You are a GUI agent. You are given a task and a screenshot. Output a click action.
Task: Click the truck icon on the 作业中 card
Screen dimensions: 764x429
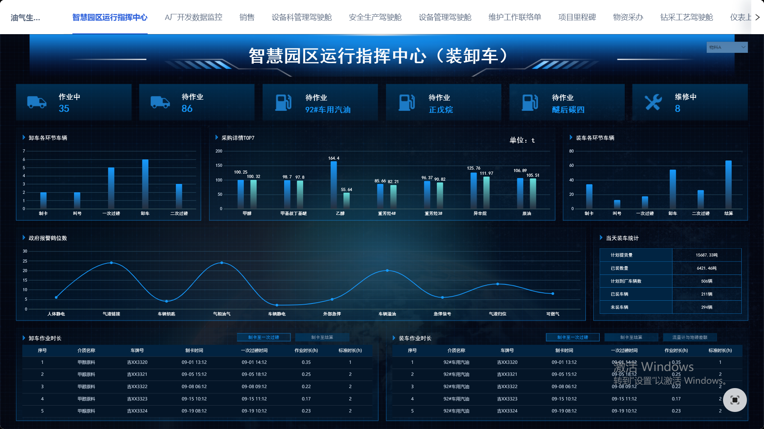[x=37, y=102]
